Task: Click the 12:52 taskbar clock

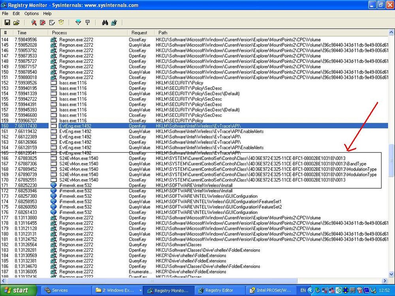Action: tap(384, 290)
